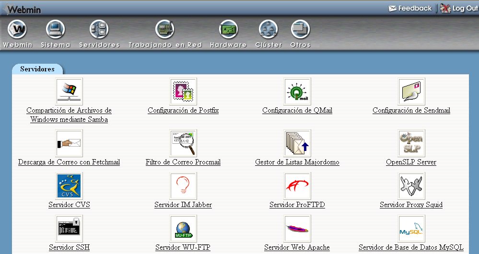The width and height of the screenshot is (479, 254).
Task: Click the Servidor Web Apache link text
Action: pos(297,247)
